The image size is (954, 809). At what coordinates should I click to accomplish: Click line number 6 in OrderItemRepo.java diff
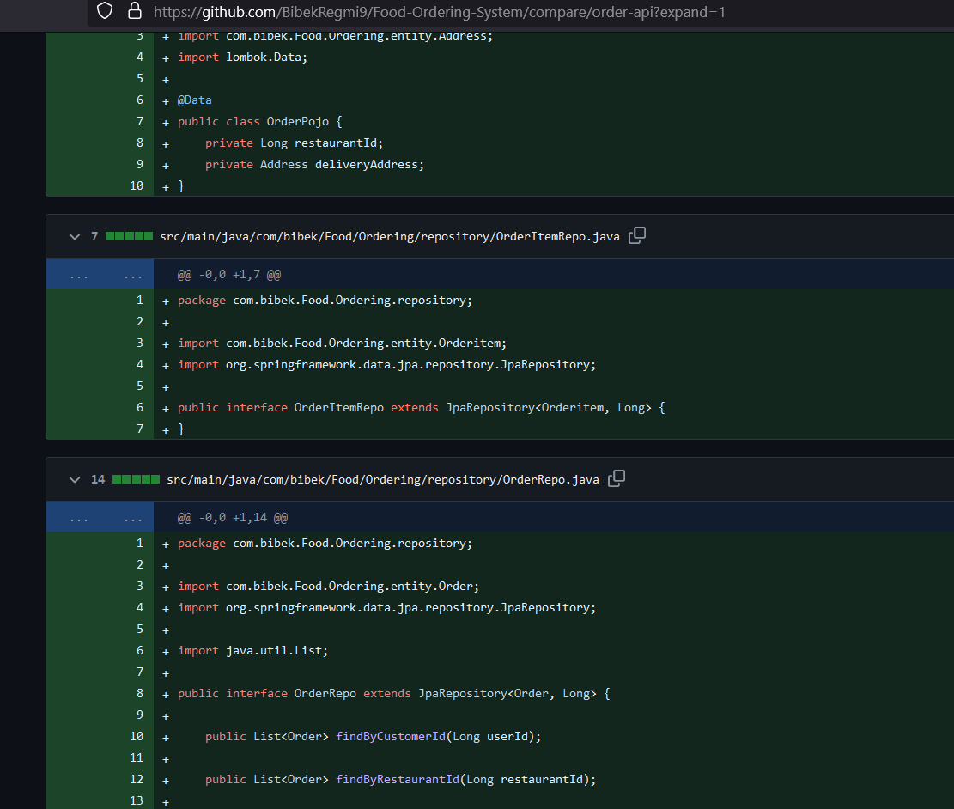pyautogui.click(x=140, y=408)
